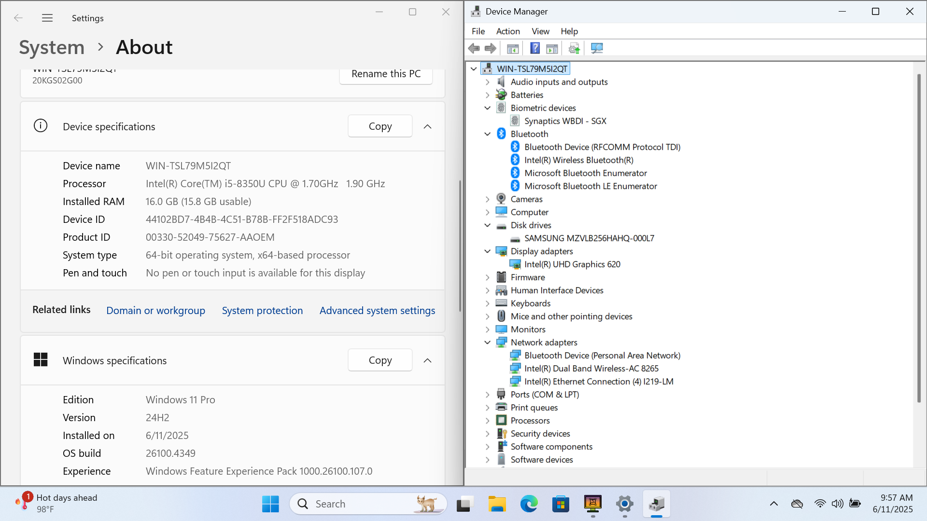Open File Explorer from the taskbar
The width and height of the screenshot is (927, 521).
tap(496, 504)
